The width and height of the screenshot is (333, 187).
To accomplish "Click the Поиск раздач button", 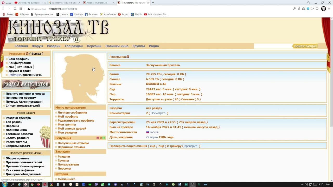I will pyautogui.click(x=305, y=46).
